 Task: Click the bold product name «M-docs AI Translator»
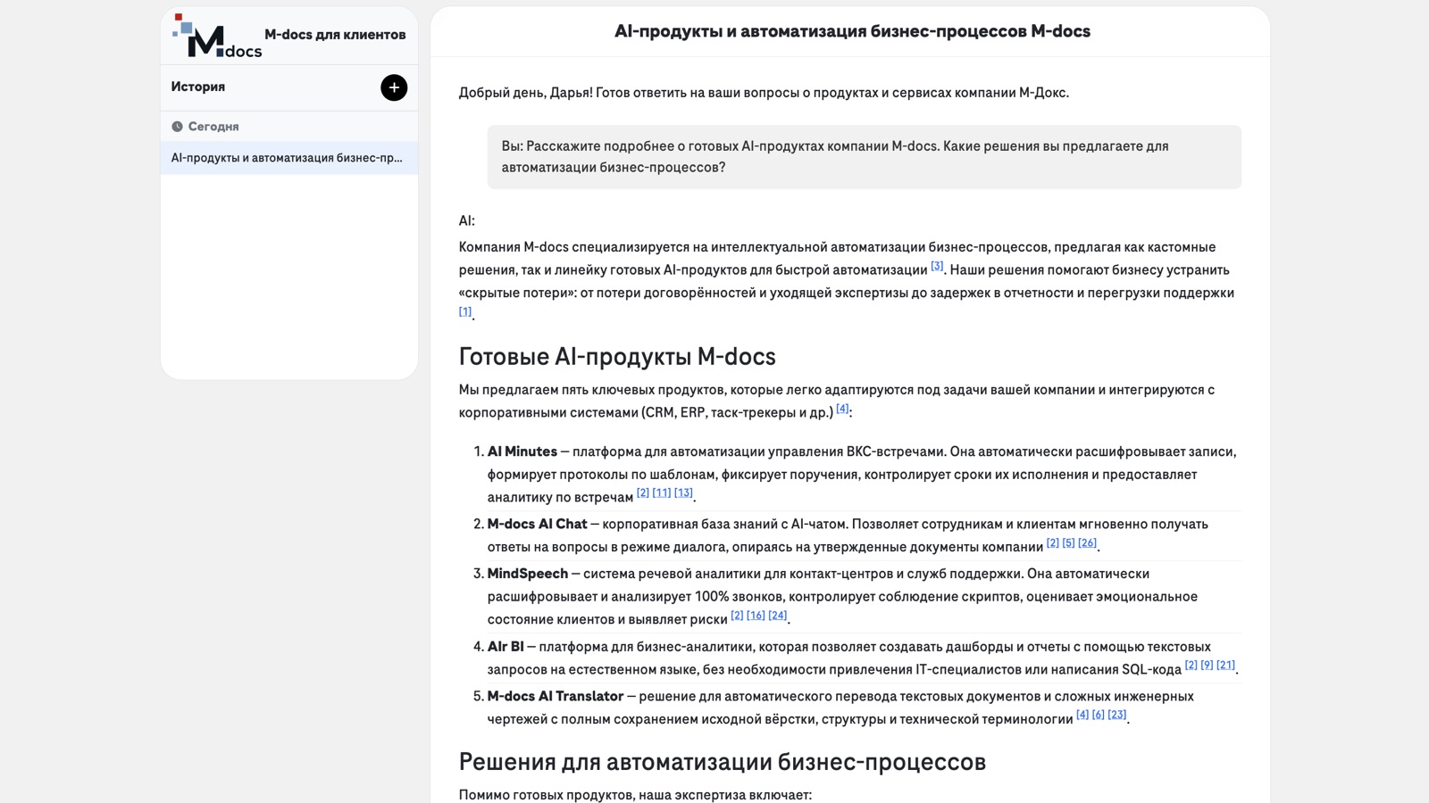tap(556, 696)
